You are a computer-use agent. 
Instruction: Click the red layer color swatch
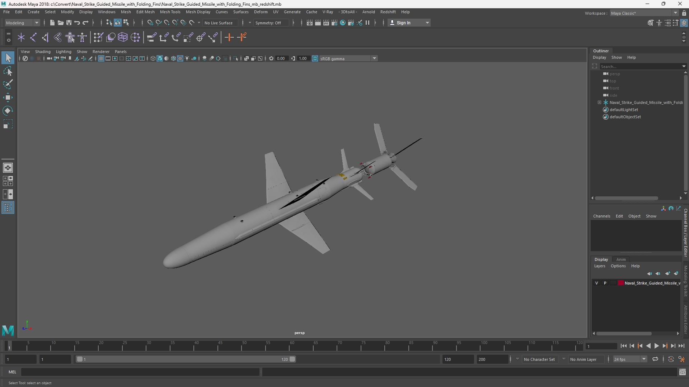[x=621, y=283]
